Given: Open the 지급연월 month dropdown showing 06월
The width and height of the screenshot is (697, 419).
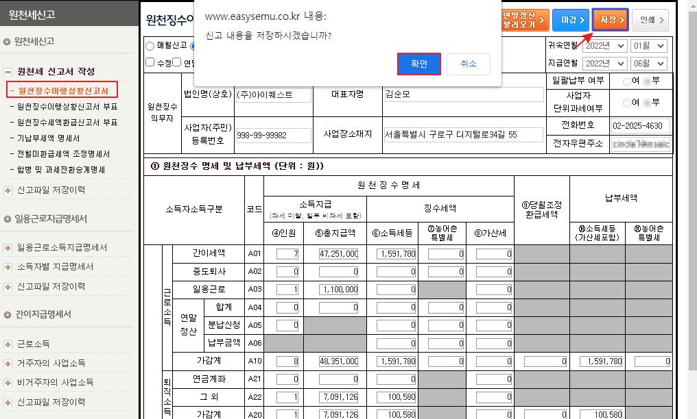Looking at the screenshot, I should click(650, 64).
